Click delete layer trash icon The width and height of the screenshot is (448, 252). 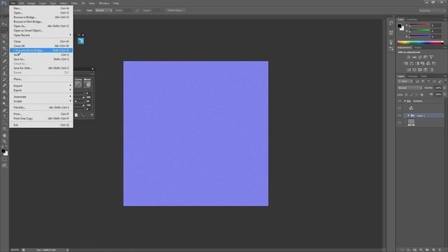pyautogui.click(x=440, y=250)
